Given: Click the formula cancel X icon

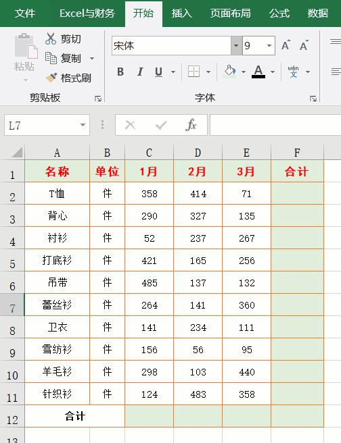Looking at the screenshot, I should 130,125.
